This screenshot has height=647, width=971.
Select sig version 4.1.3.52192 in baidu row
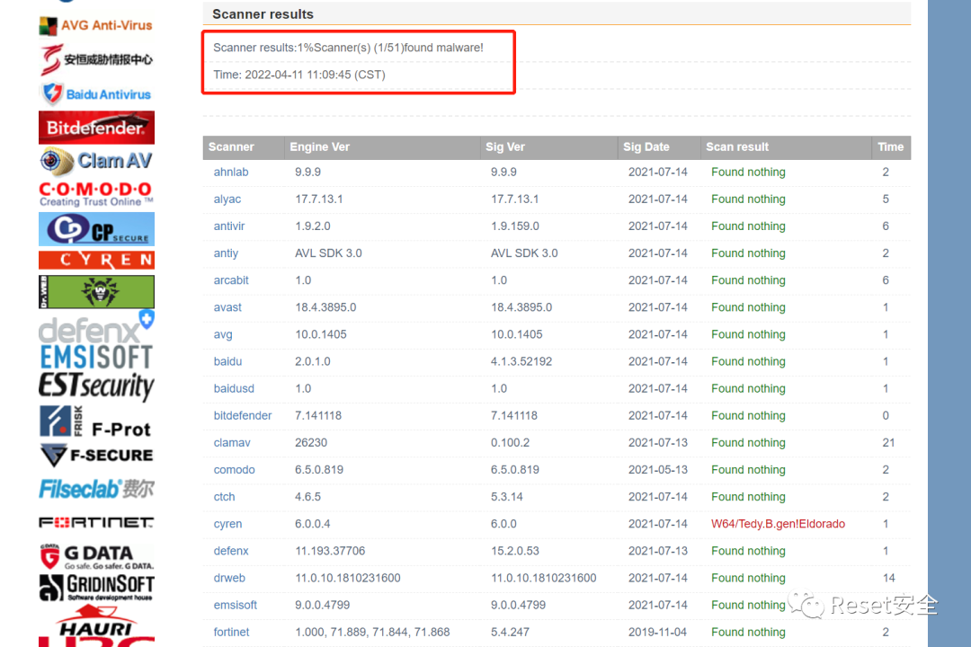(521, 361)
